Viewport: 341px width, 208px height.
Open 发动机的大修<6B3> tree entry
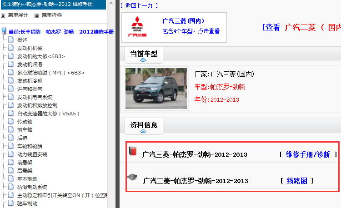point(41,56)
